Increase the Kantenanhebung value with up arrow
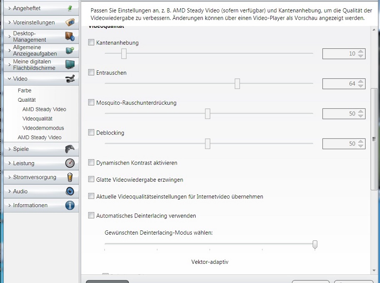This screenshot has width=380, height=283. [361, 52]
